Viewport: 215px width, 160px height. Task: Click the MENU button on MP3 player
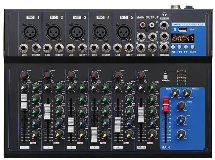pos(192,47)
